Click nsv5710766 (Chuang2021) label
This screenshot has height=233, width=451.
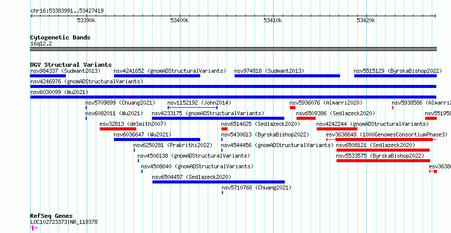[x=256, y=188]
